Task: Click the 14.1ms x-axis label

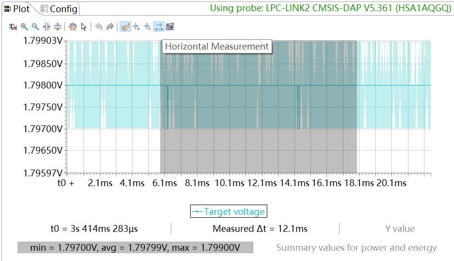Action: click(x=294, y=183)
